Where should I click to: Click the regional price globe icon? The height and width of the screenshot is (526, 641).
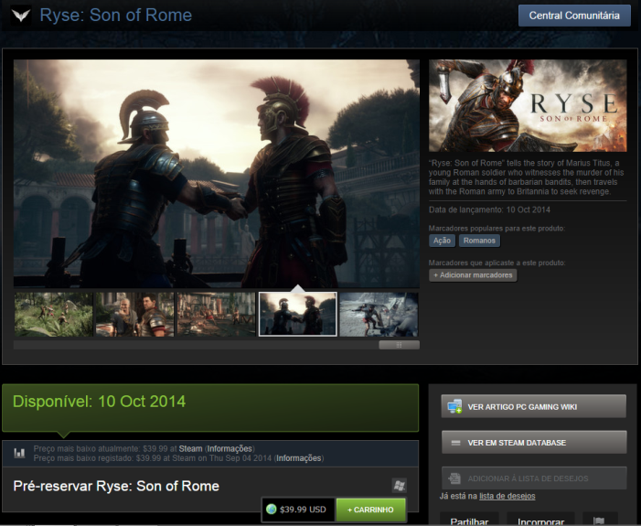pos(271,510)
